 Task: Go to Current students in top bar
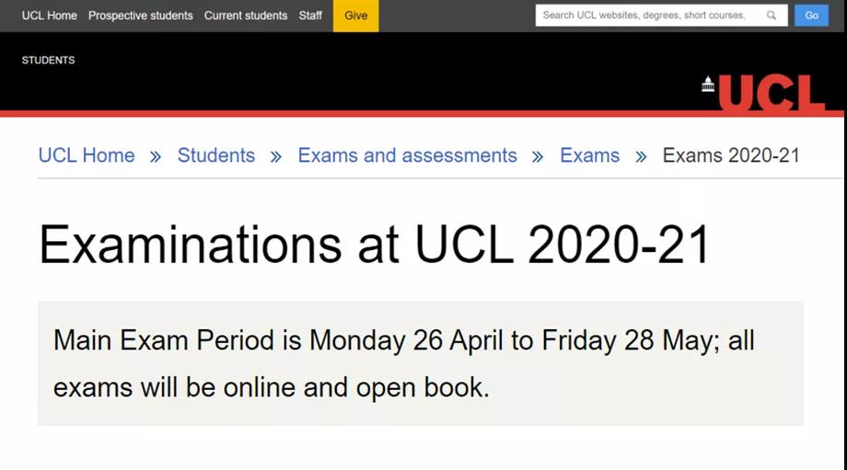tap(246, 16)
